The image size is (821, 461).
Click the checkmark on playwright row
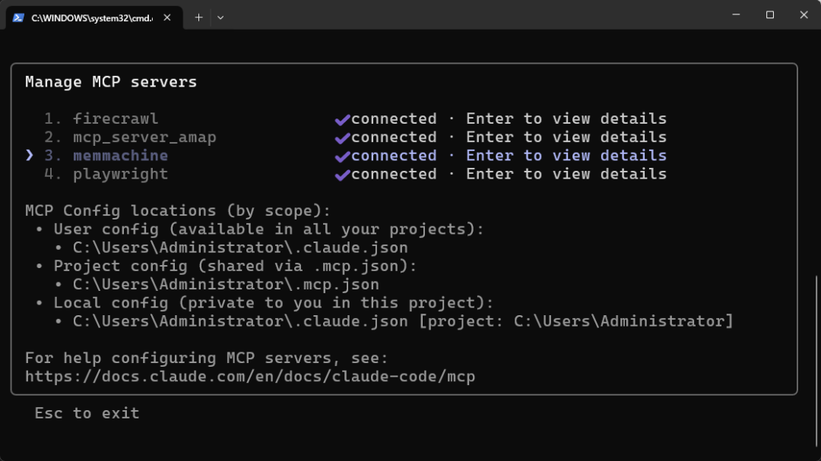pyautogui.click(x=342, y=175)
